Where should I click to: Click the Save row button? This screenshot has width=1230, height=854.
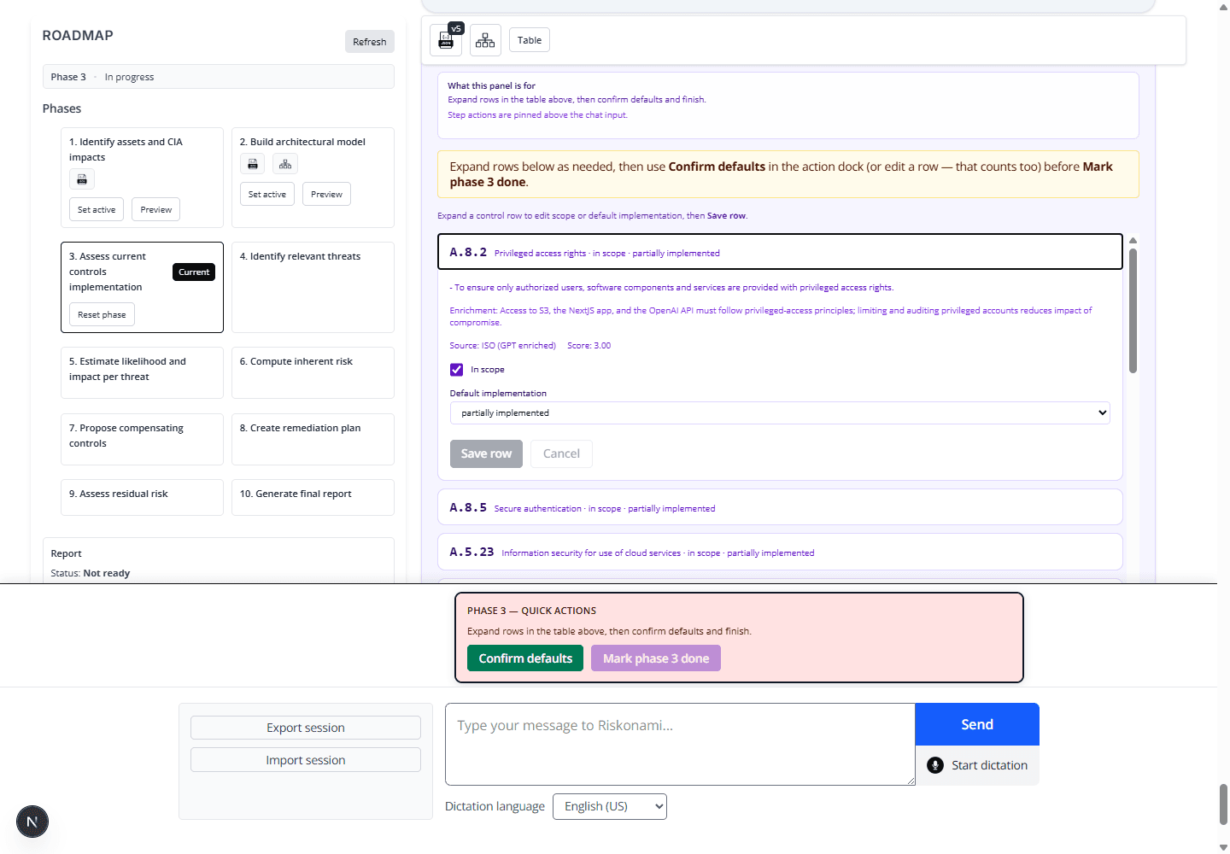point(486,453)
